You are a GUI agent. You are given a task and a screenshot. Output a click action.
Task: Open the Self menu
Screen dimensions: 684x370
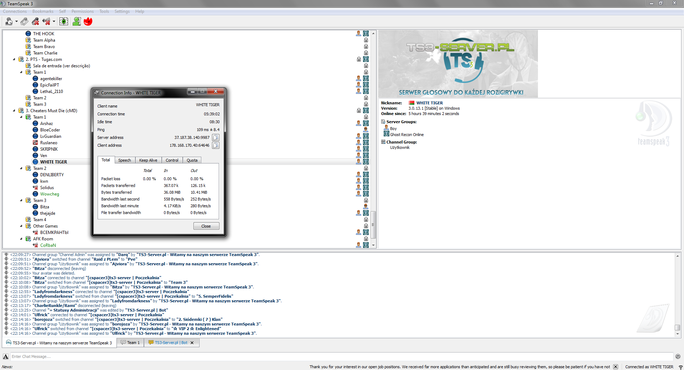(62, 11)
